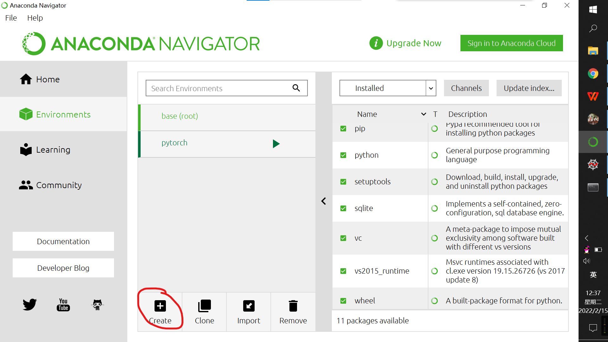Viewport: 608px width, 342px height.
Task: Click the Upgrade Now info icon
Action: (x=376, y=43)
